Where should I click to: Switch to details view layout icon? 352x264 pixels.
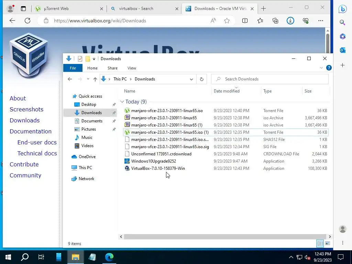pyautogui.click(x=320, y=243)
